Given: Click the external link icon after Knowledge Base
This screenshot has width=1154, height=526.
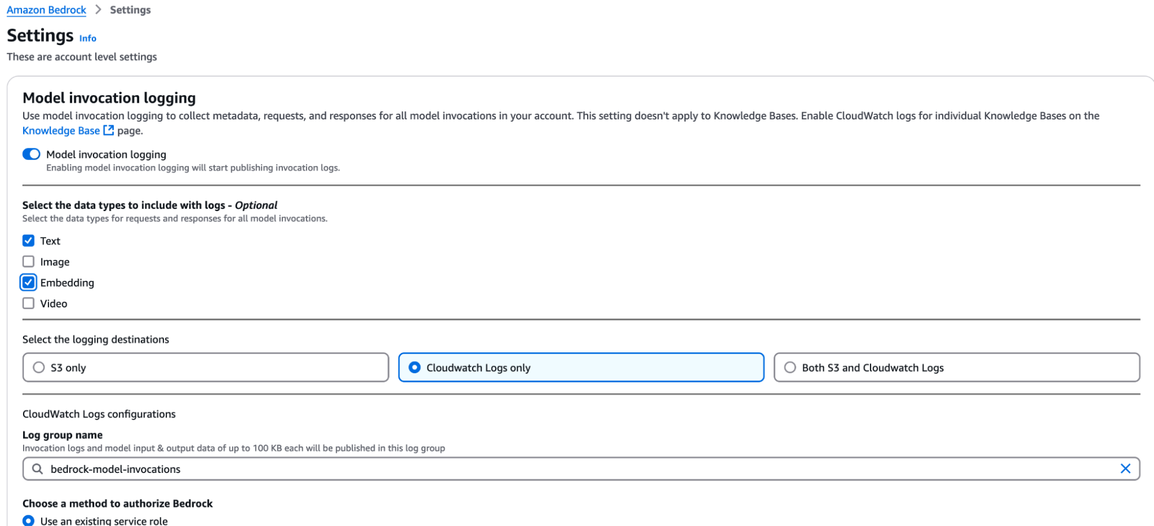Looking at the screenshot, I should pos(109,130).
